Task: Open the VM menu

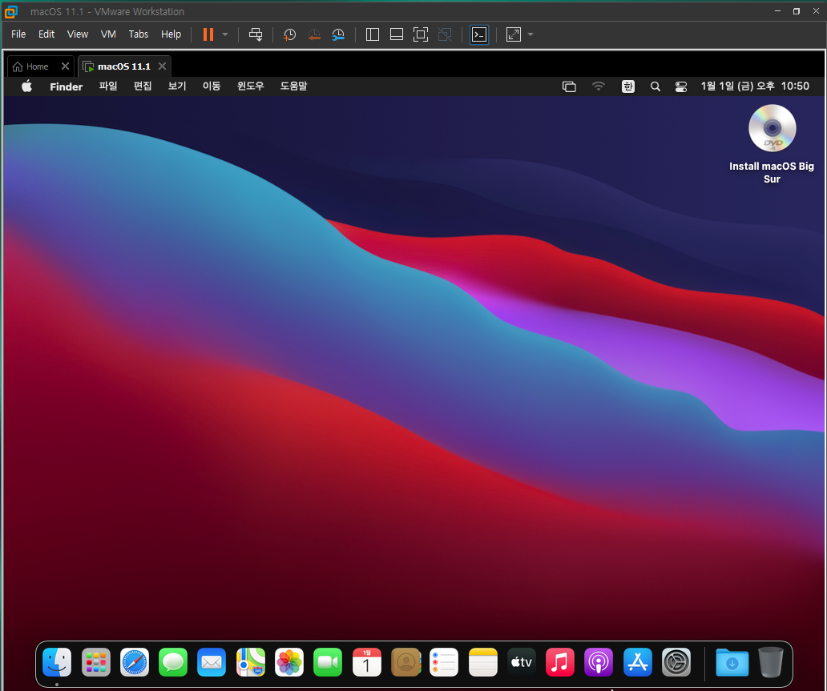Action: 108,34
